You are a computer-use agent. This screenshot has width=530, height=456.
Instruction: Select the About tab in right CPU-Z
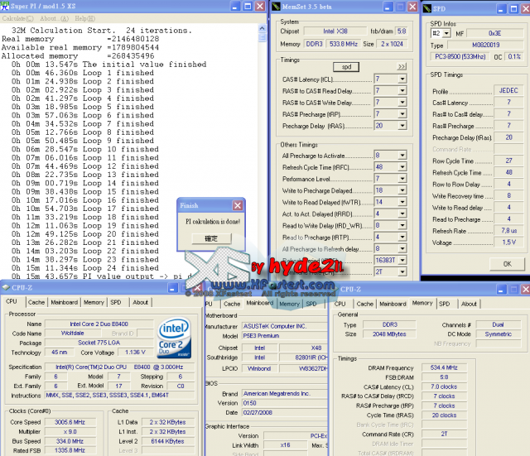point(469,304)
